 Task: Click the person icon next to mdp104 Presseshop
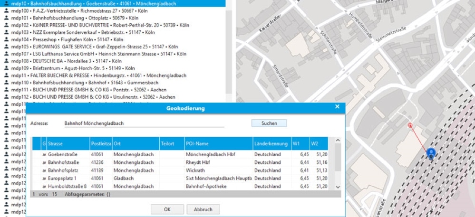[x=7, y=39]
